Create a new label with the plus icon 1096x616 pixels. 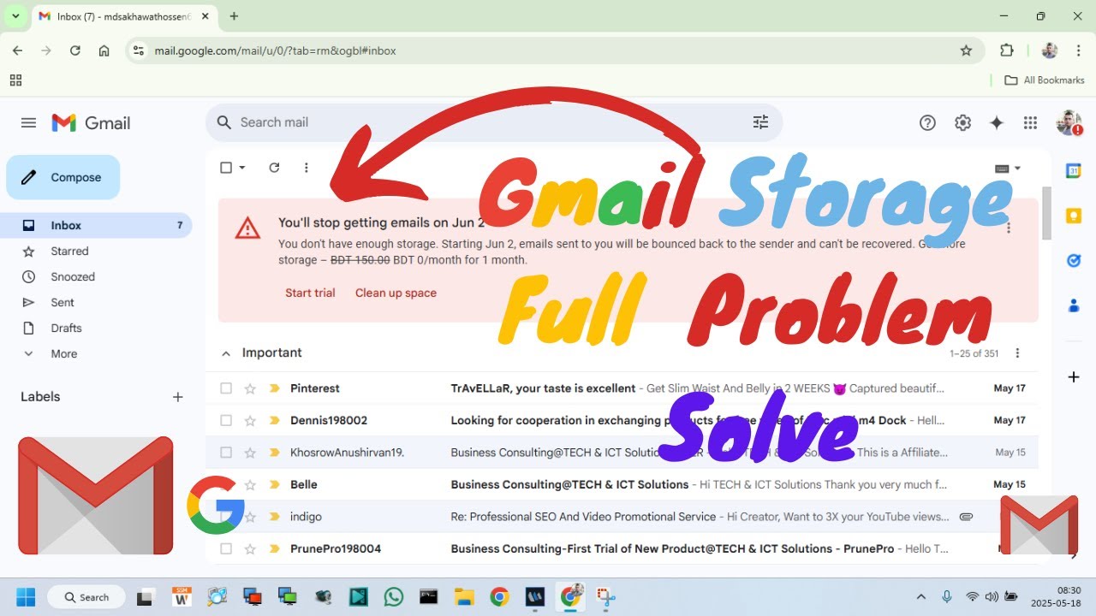177,397
